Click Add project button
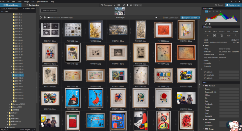The height and width of the screenshot is (131, 242). point(25,130)
